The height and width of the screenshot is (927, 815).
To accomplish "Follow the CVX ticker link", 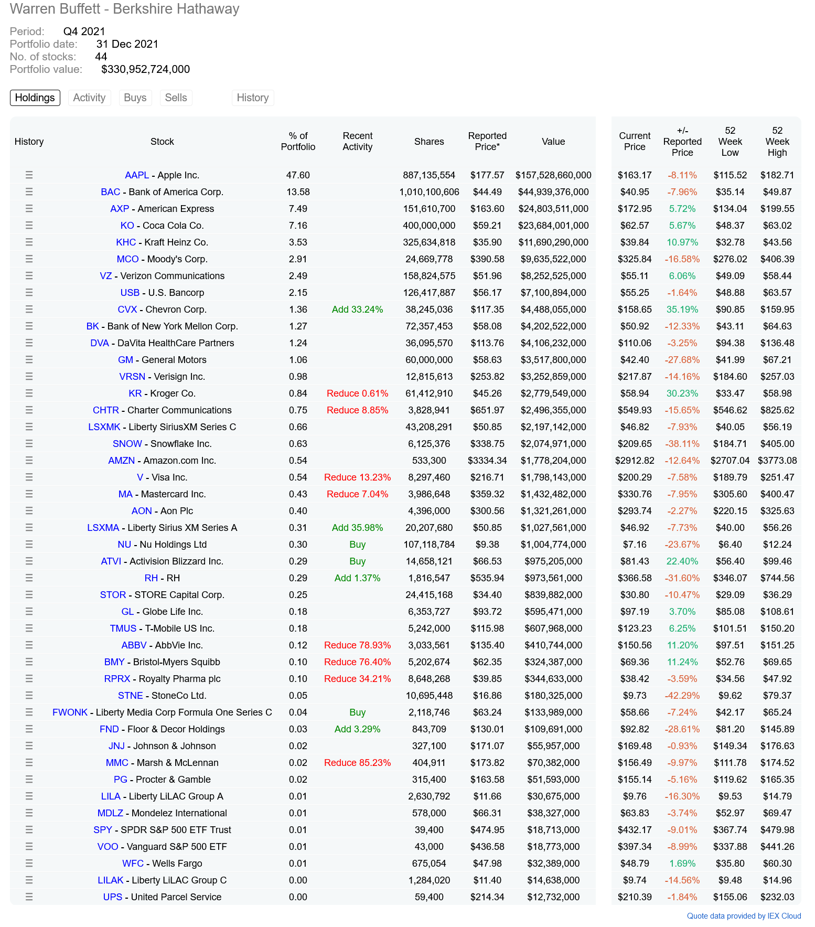I will point(127,310).
